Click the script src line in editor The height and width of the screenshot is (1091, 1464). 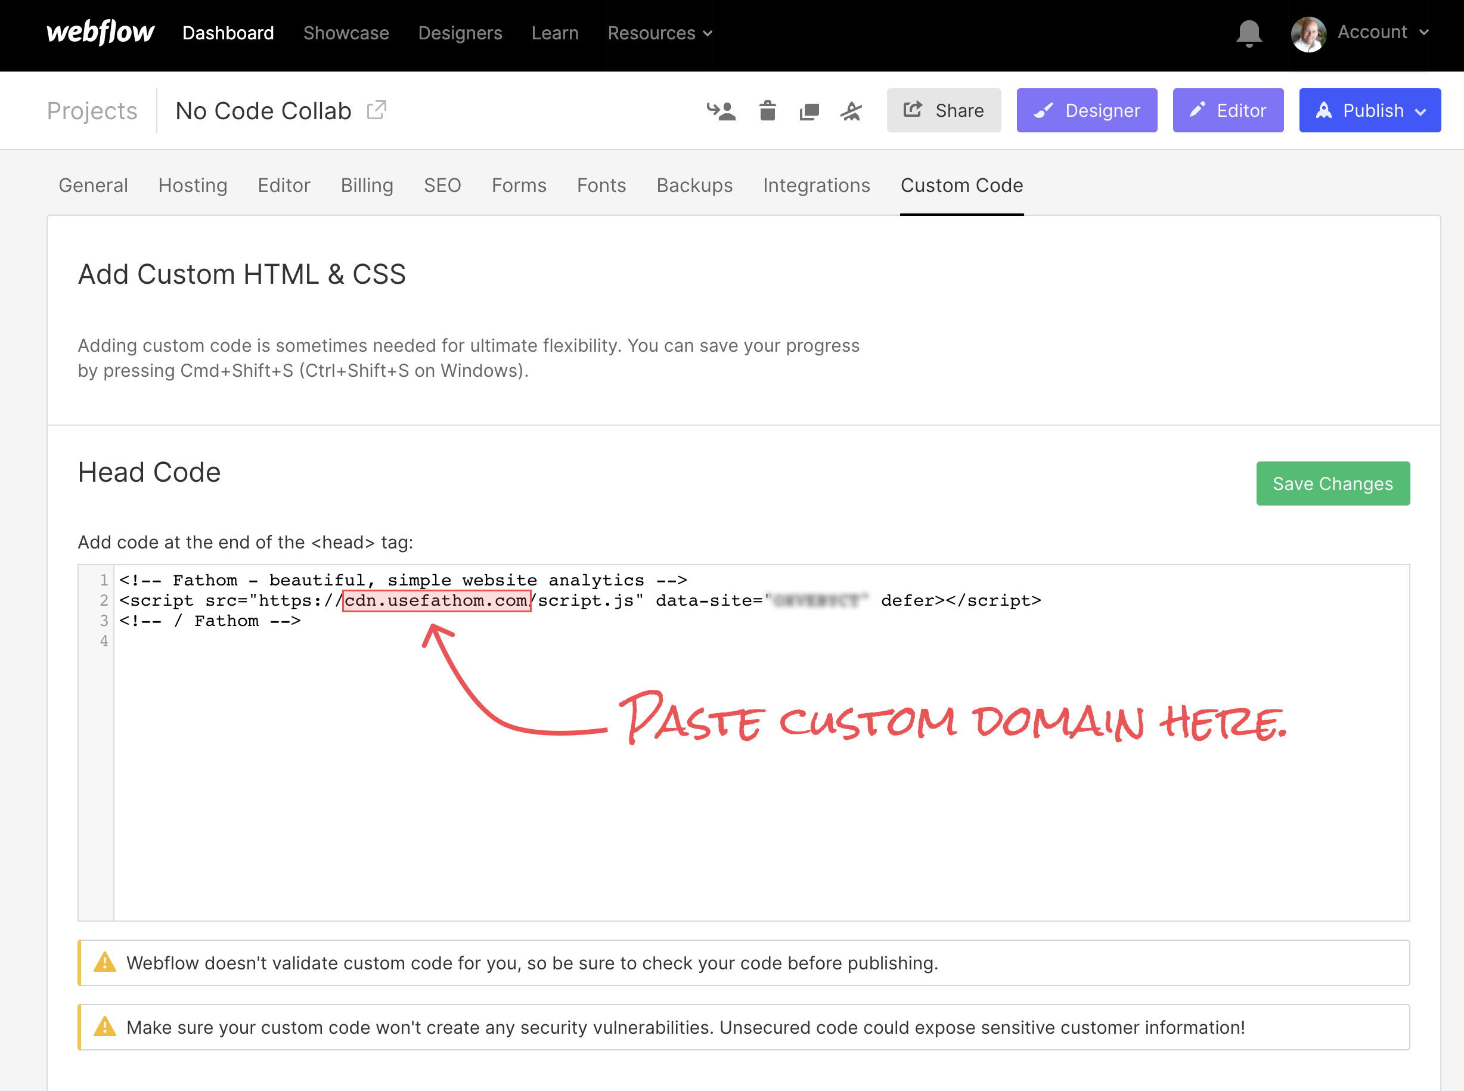point(580,600)
